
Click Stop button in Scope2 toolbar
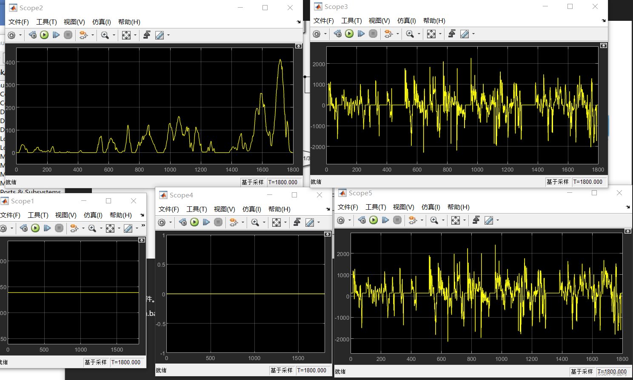coord(68,35)
